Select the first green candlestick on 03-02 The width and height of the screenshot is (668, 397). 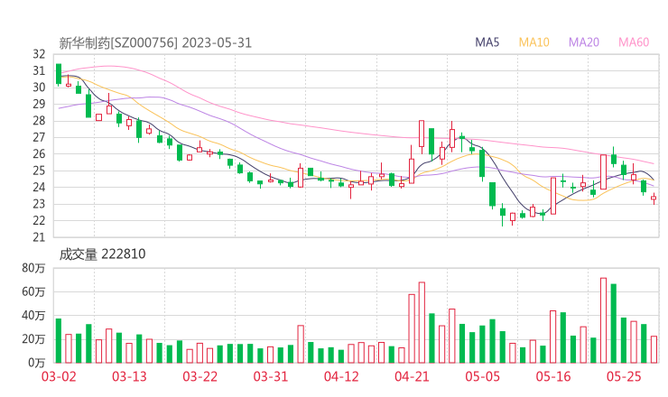click(x=59, y=74)
